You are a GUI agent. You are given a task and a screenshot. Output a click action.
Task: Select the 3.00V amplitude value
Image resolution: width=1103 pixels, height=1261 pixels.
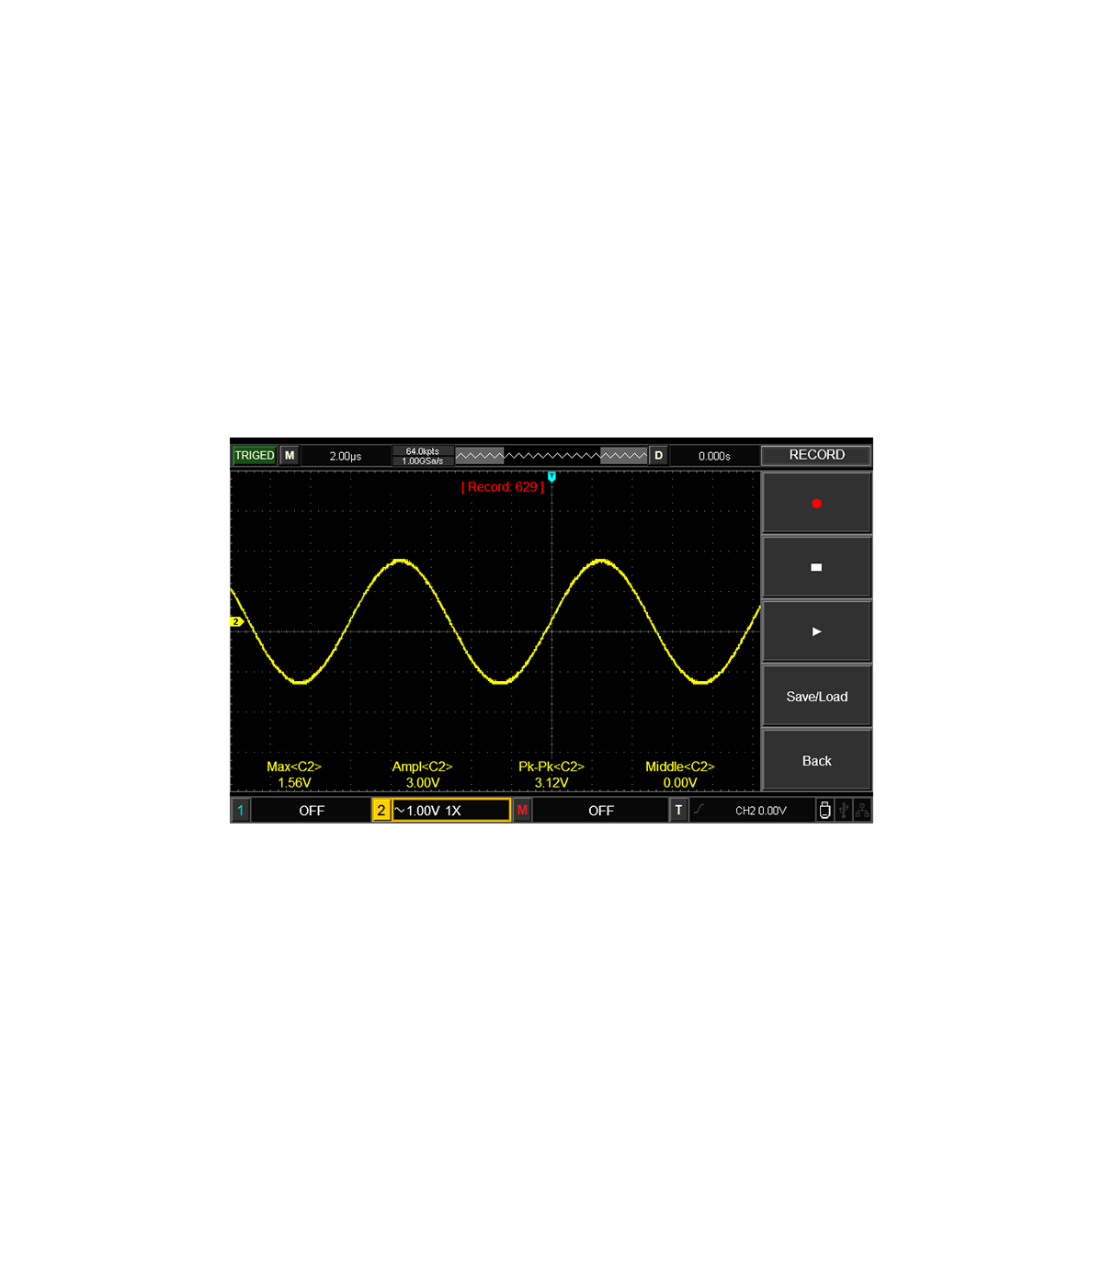pos(423,783)
